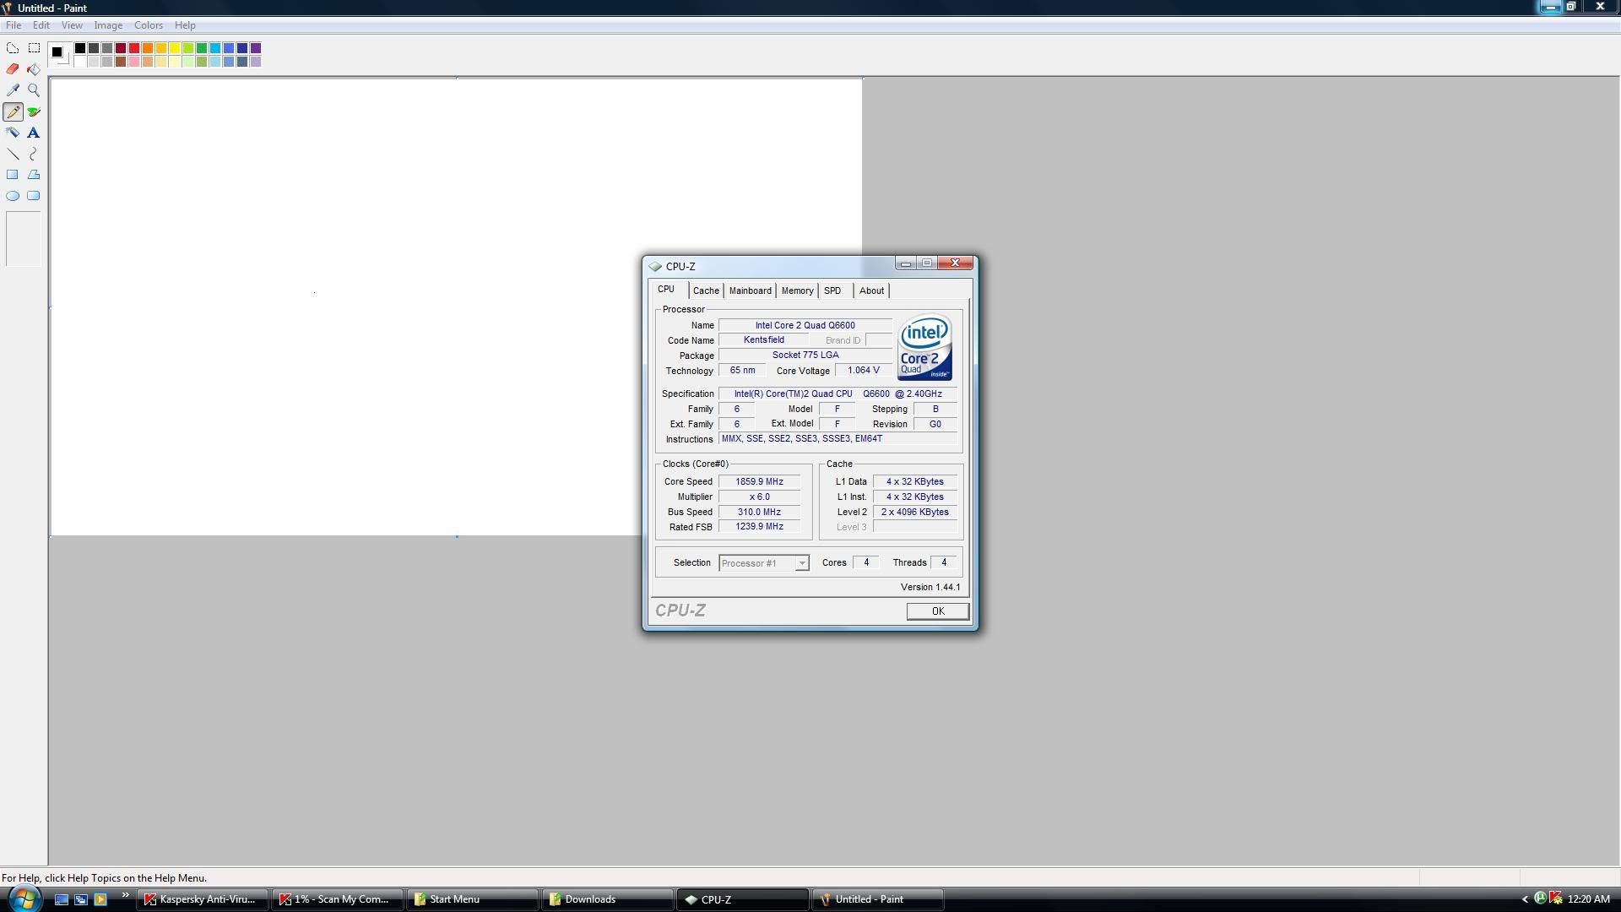Choose the Fill With Color bucket tool

coord(34,69)
